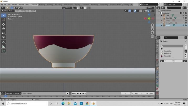Image resolution: width=188 pixels, height=106 pixels.
Task: Select the Cursor tool
Action: (x=3, y=19)
